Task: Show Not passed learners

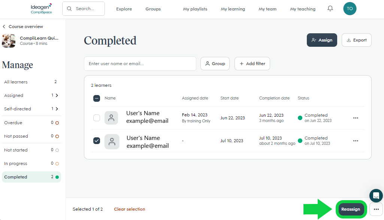Action: (31, 136)
